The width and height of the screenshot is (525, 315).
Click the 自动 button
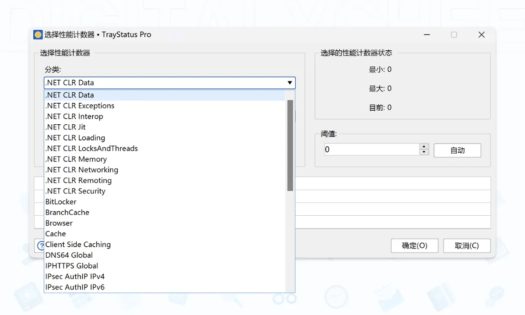click(x=457, y=150)
